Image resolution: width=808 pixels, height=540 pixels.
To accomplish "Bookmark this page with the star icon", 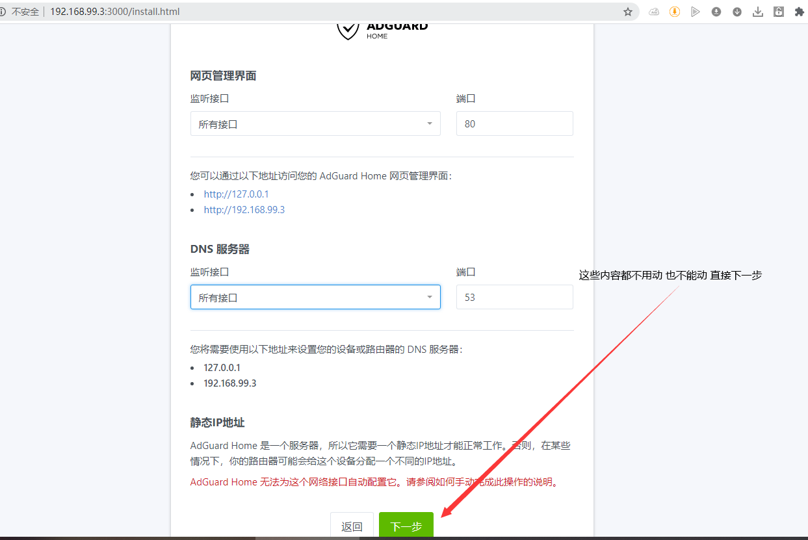I will [627, 12].
